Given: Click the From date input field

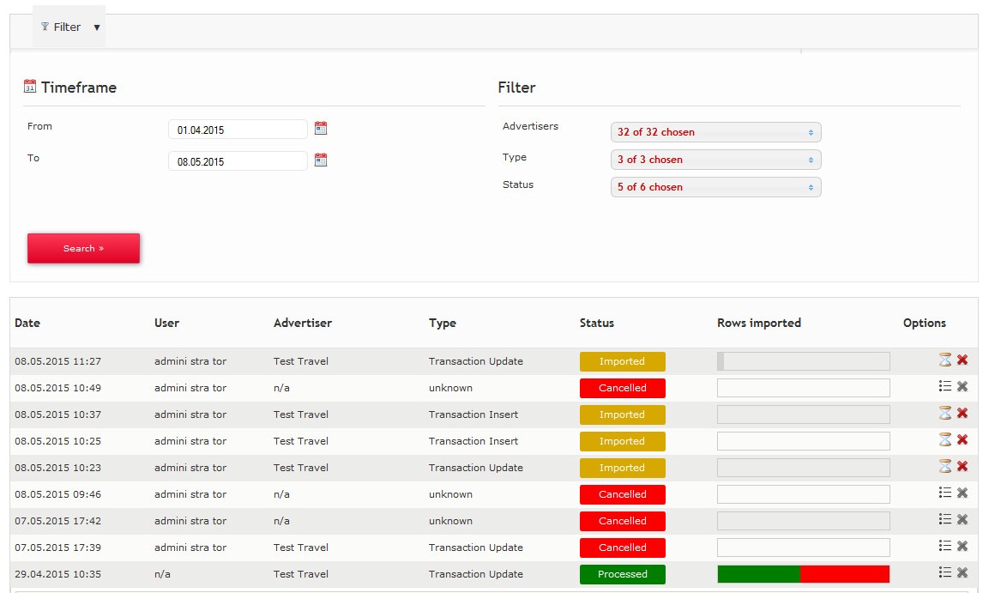Looking at the screenshot, I should (x=238, y=130).
